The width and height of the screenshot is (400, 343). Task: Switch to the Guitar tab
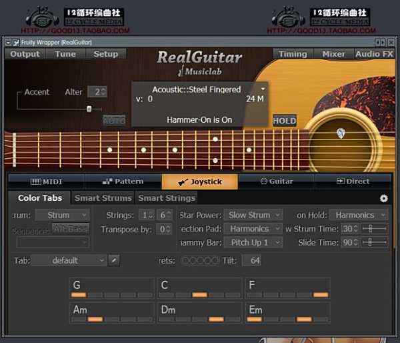click(x=277, y=182)
